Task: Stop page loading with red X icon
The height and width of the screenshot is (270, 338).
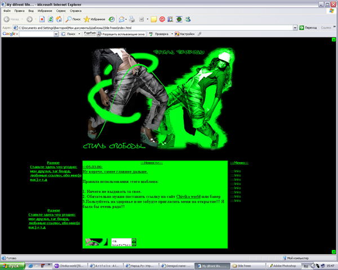Action: pos(42,19)
